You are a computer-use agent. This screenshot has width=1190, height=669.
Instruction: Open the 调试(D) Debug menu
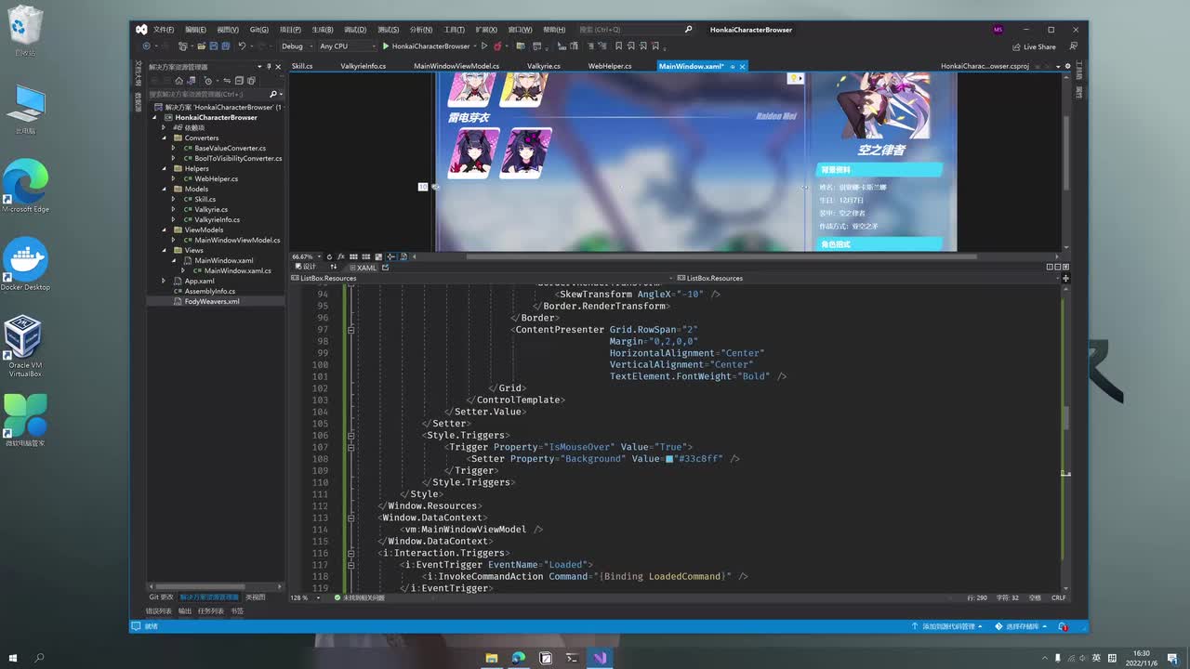click(x=354, y=30)
